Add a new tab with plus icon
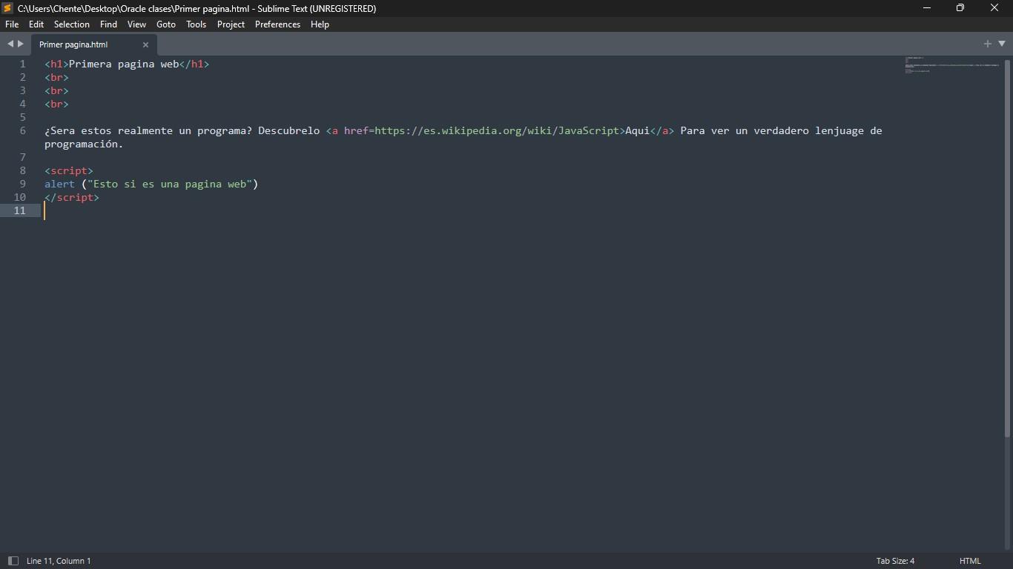This screenshot has width=1013, height=569. (988, 44)
